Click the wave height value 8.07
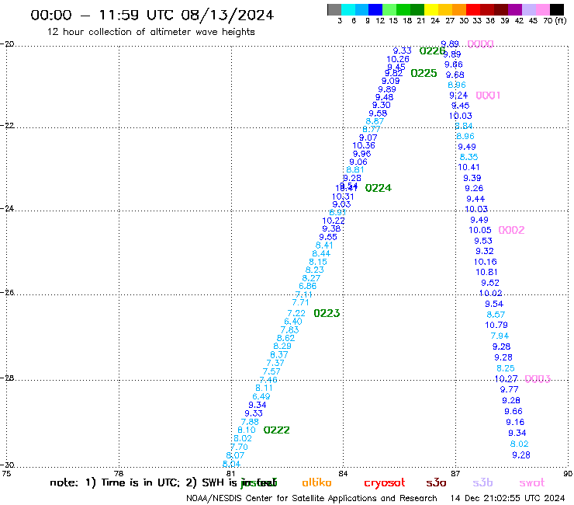The height and width of the screenshot is (505, 574). click(235, 455)
